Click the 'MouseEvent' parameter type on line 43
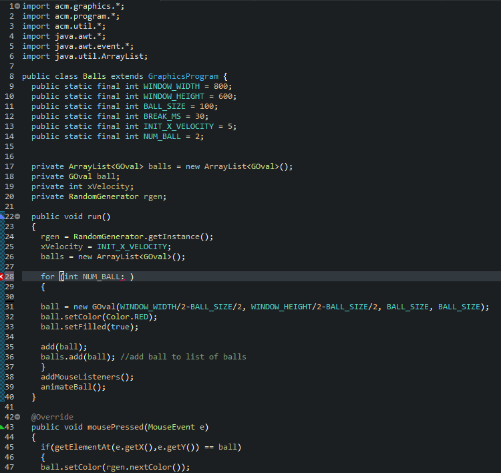The width and height of the screenshot is (501, 473). pos(171,428)
